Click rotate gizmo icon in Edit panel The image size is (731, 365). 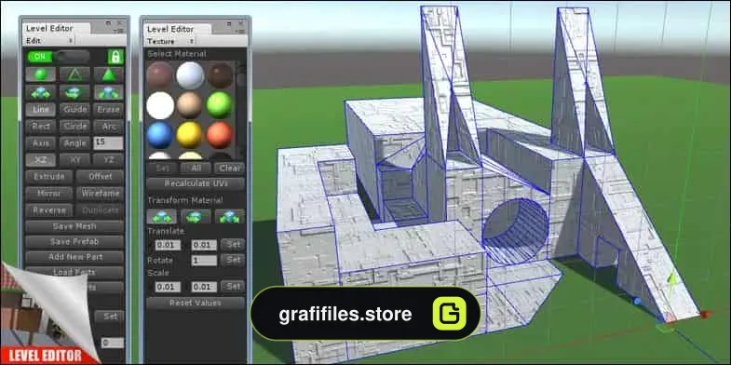pyautogui.click(x=74, y=92)
